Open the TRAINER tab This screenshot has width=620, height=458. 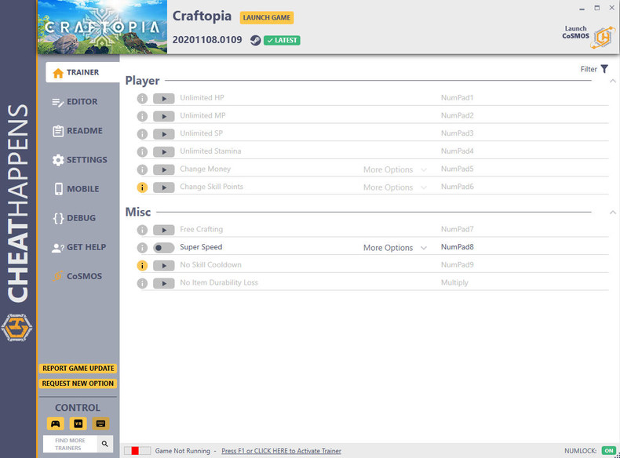tap(82, 72)
